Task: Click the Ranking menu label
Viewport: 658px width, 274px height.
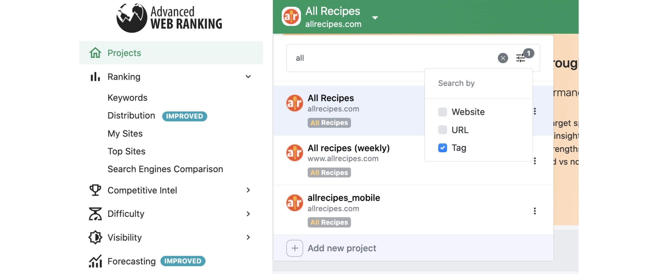Action: pos(124,77)
